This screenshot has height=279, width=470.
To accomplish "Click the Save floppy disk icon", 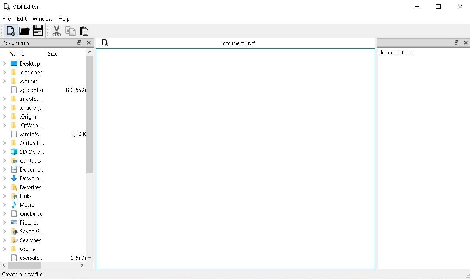I will pos(38,31).
